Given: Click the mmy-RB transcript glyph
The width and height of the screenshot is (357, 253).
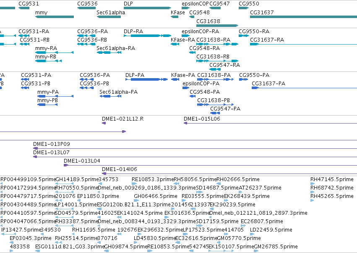Looking at the screenshot, I should pos(49,61).
